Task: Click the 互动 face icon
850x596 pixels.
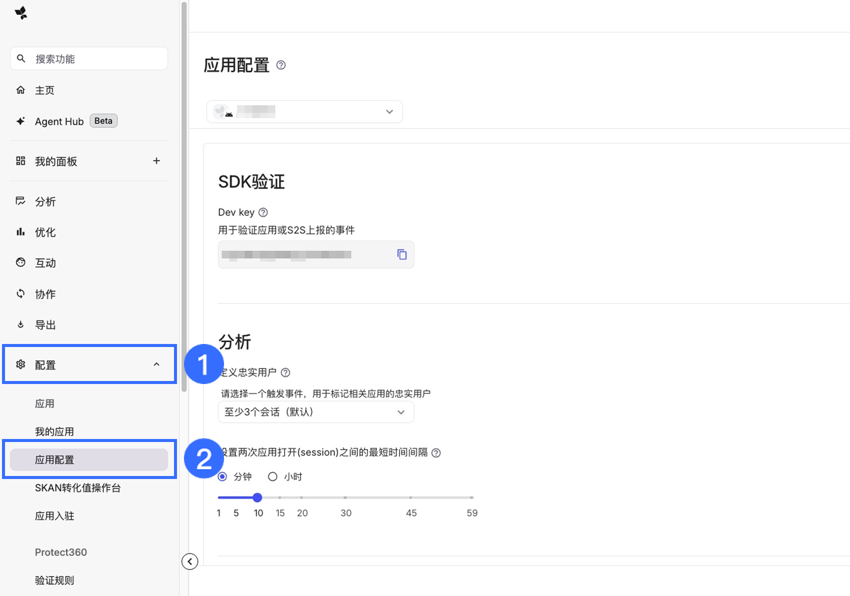Action: click(x=20, y=262)
